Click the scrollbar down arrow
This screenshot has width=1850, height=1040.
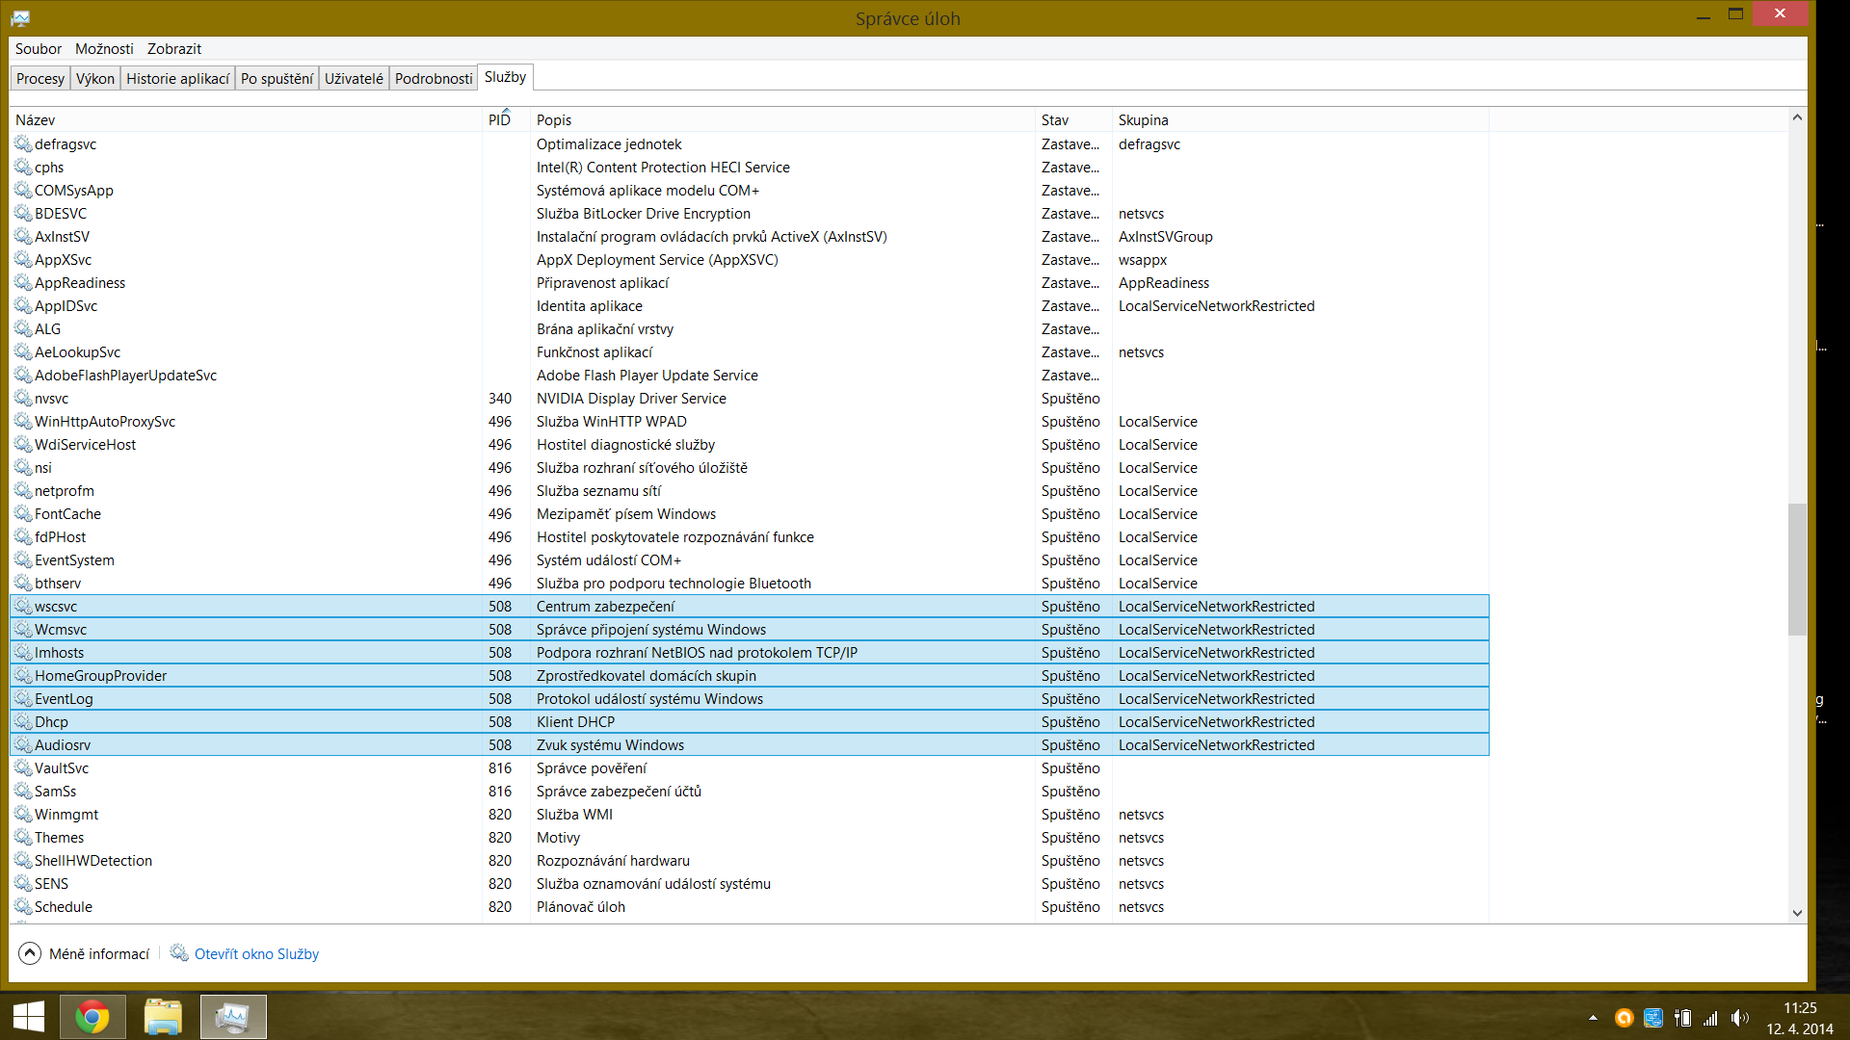click(1797, 912)
